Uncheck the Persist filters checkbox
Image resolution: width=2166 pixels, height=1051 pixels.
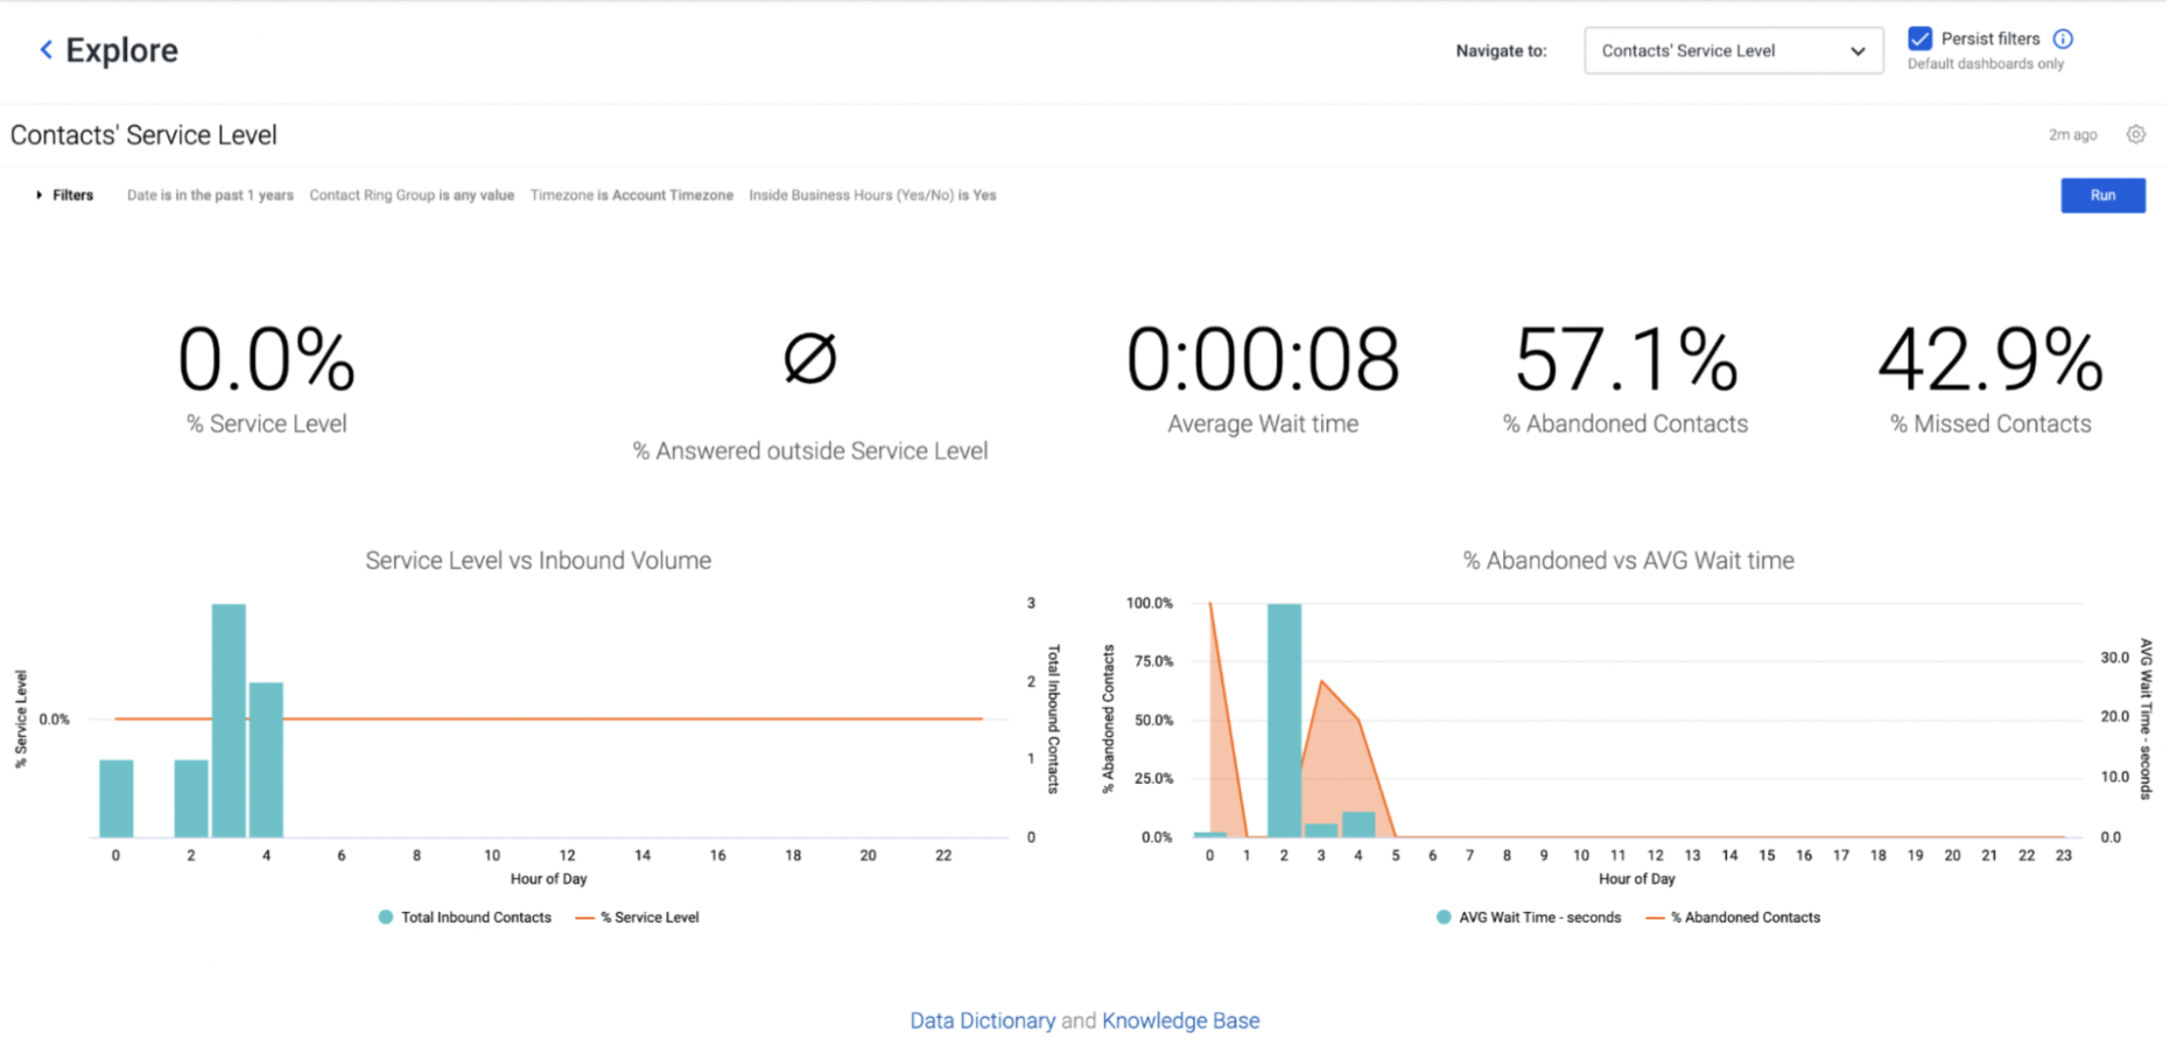tap(1920, 39)
